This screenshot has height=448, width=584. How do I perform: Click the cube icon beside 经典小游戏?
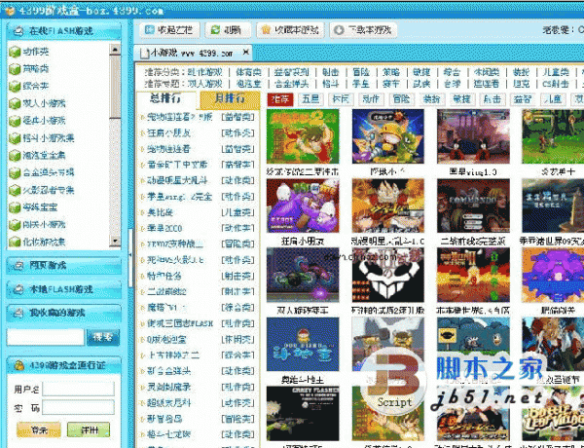pyautogui.click(x=15, y=121)
